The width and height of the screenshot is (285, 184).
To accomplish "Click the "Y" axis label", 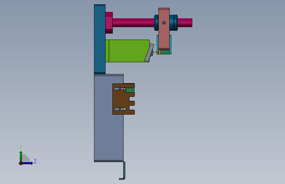I will (21, 147).
